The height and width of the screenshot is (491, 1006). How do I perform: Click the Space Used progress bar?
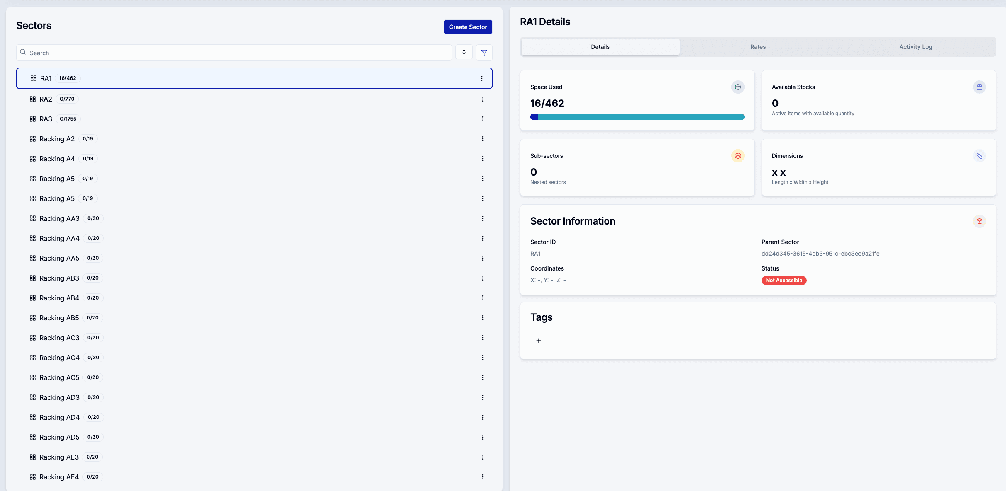coord(637,117)
